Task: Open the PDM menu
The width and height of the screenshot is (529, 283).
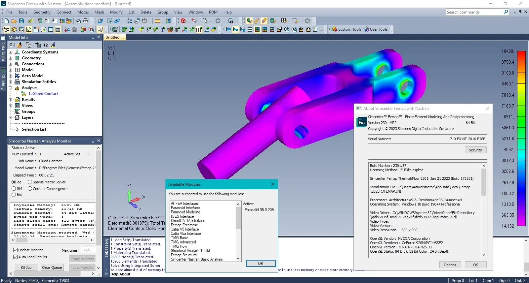Action: tap(213, 12)
